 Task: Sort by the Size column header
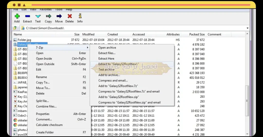68,34
